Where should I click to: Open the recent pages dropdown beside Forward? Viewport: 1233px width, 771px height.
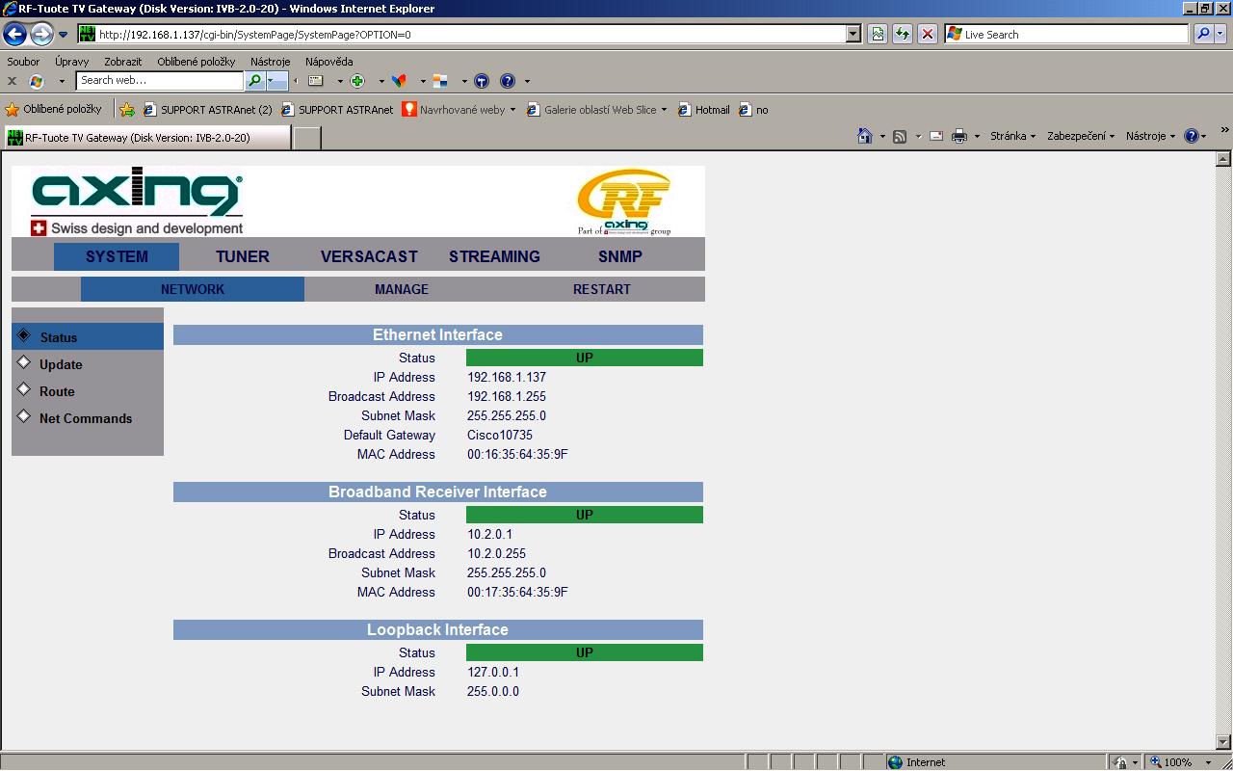pyautogui.click(x=64, y=35)
